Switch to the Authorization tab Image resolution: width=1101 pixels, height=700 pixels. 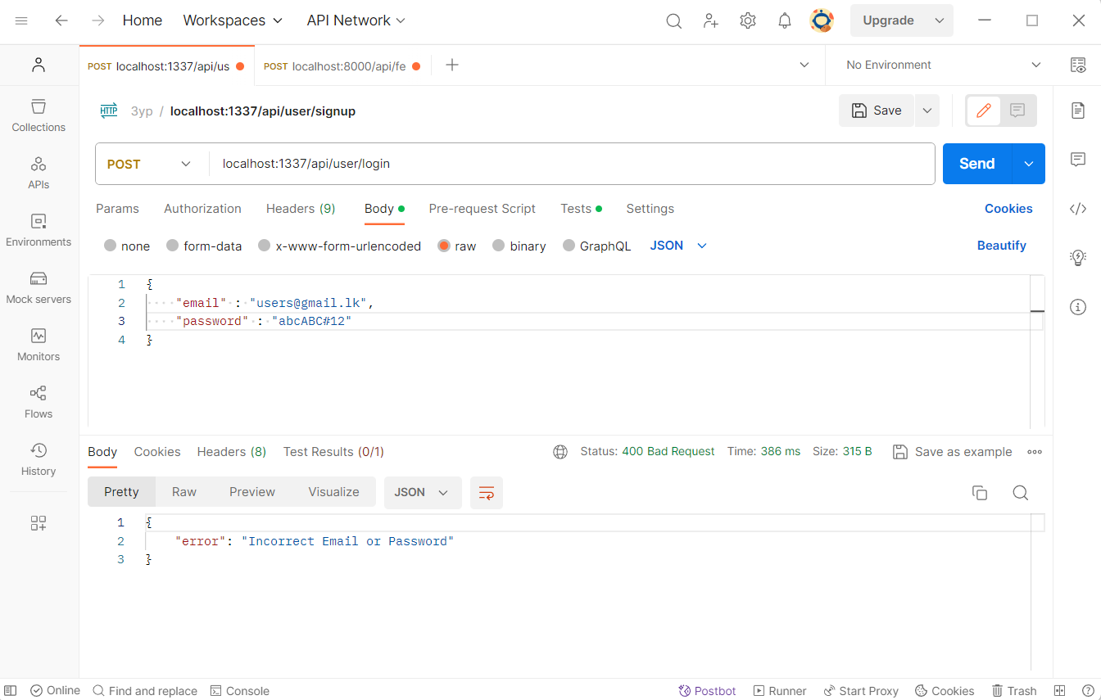click(x=202, y=209)
